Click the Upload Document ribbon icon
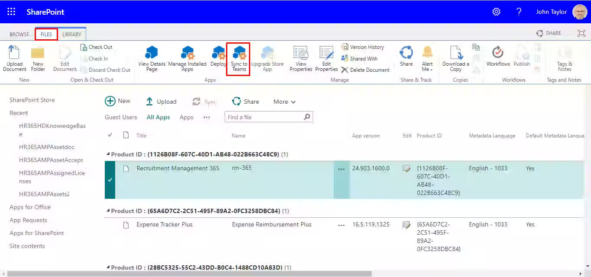The image size is (591, 277). [x=14, y=54]
